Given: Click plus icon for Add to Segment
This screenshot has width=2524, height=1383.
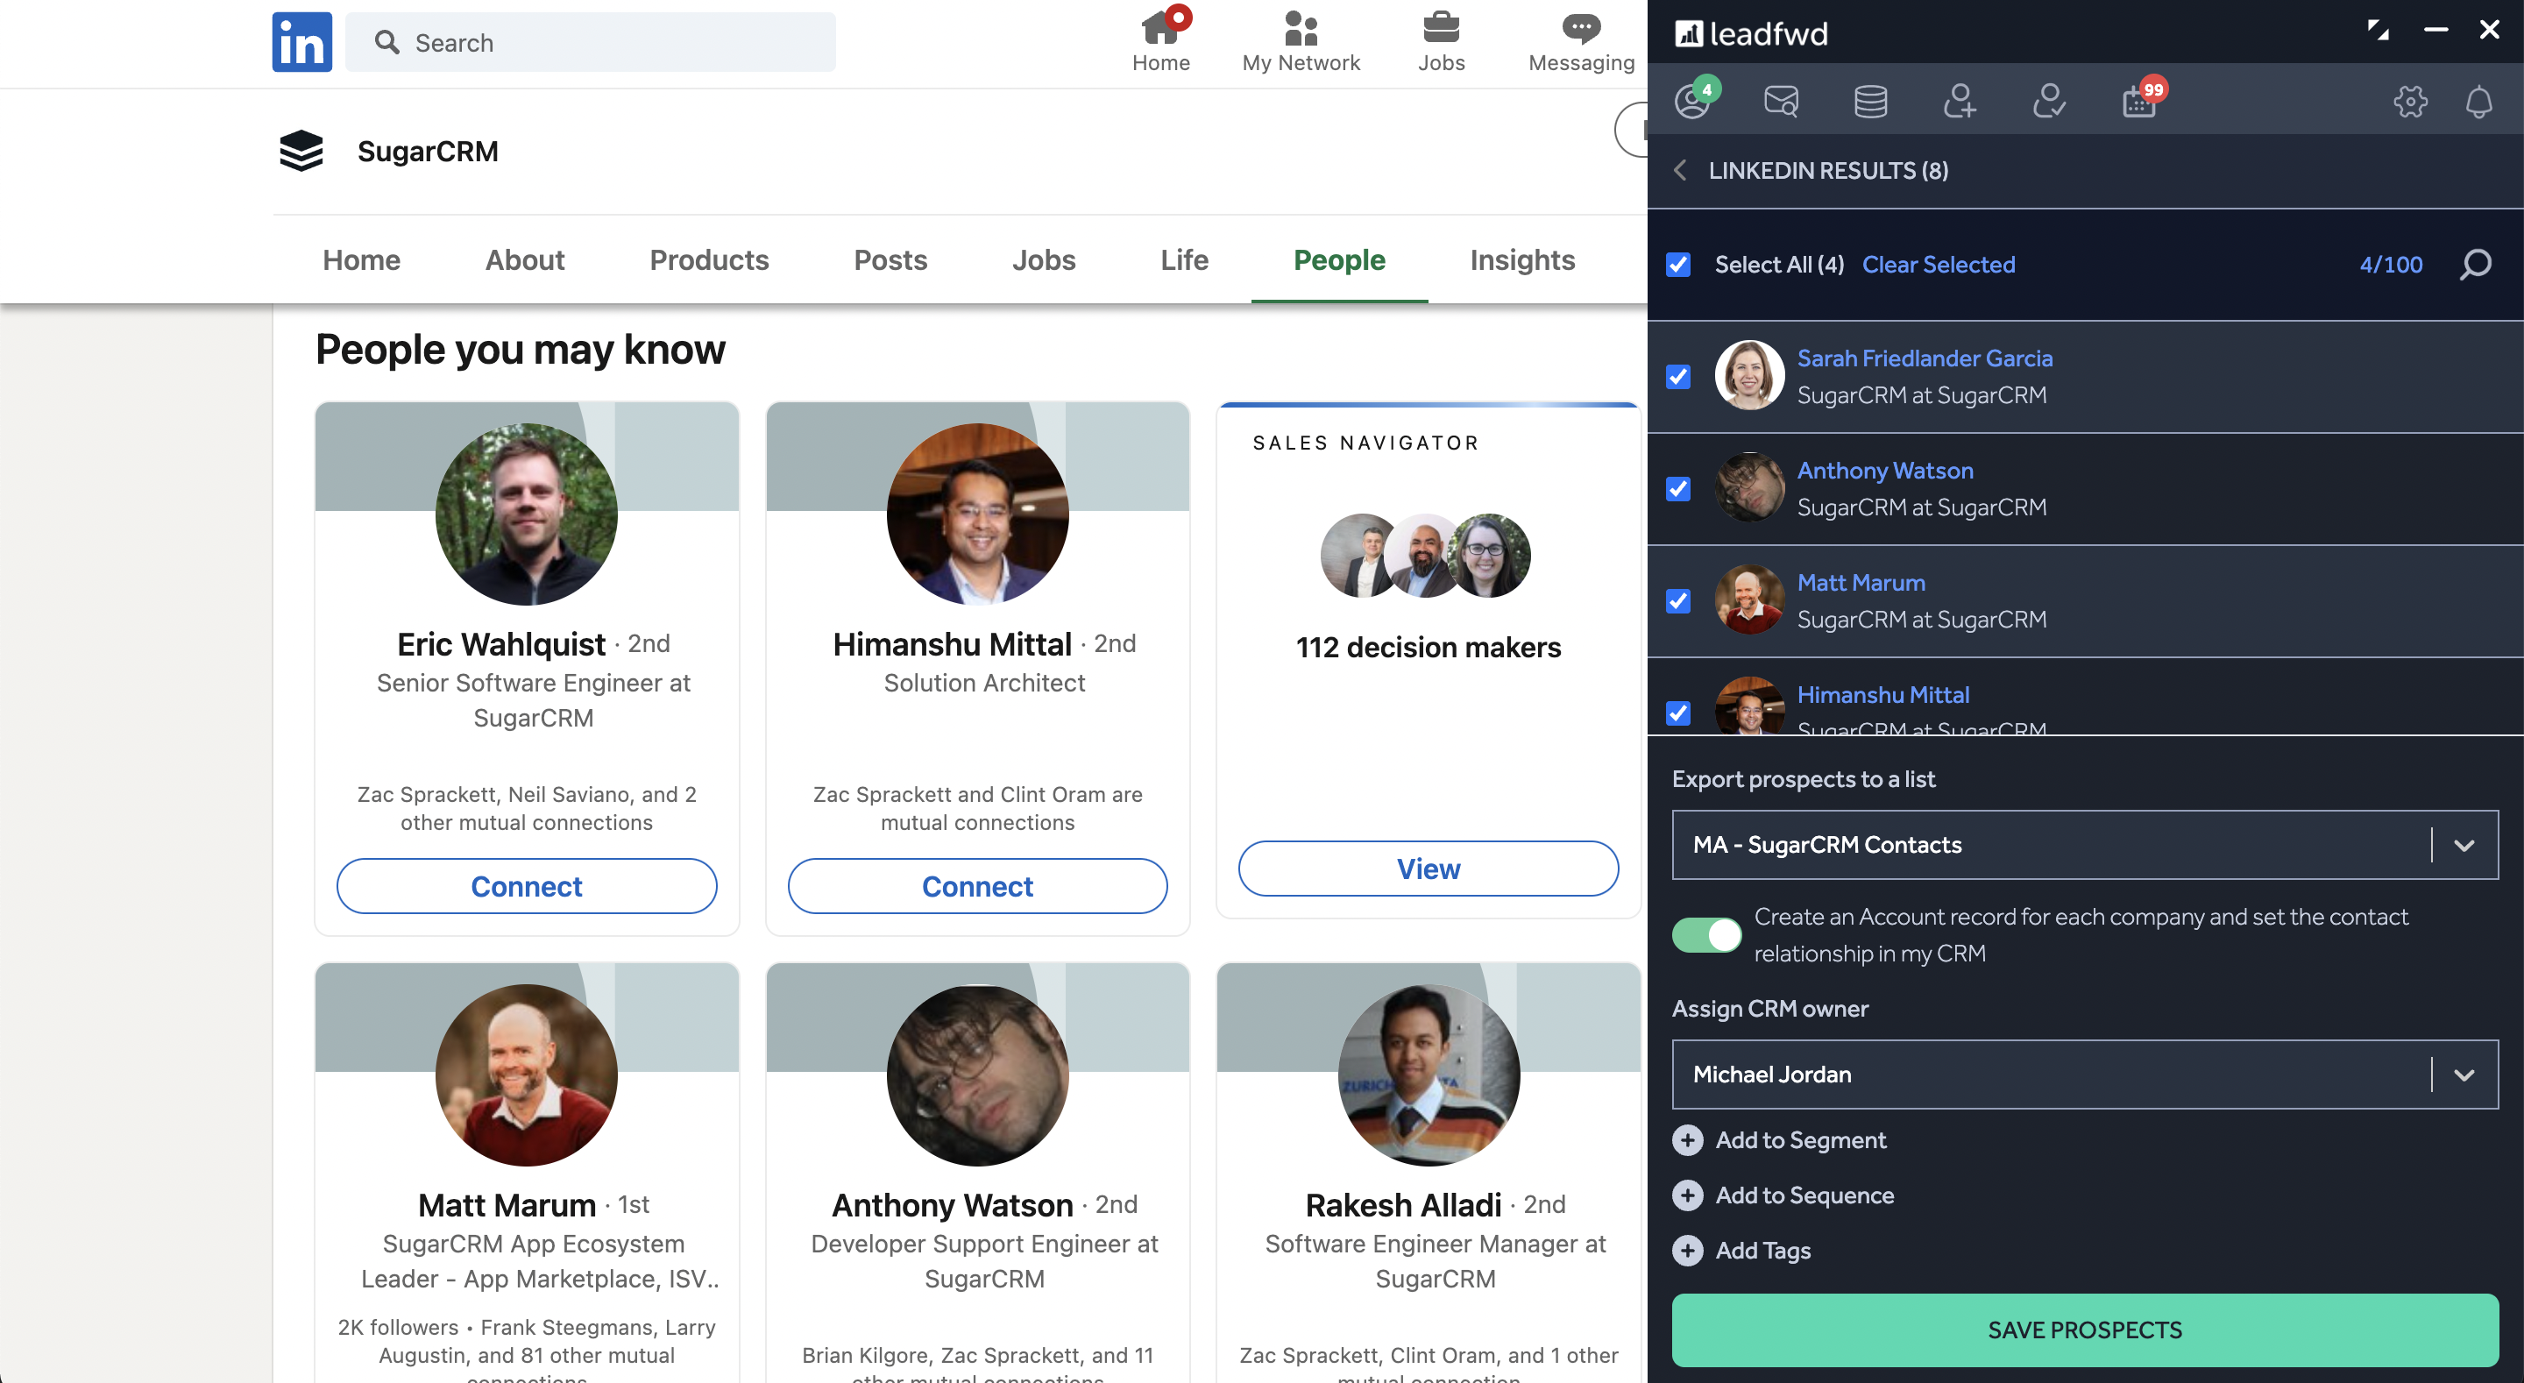Looking at the screenshot, I should point(1686,1140).
